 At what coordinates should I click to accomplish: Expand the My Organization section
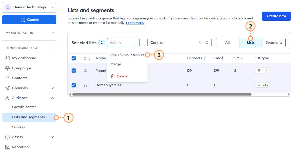(x=53, y=33)
